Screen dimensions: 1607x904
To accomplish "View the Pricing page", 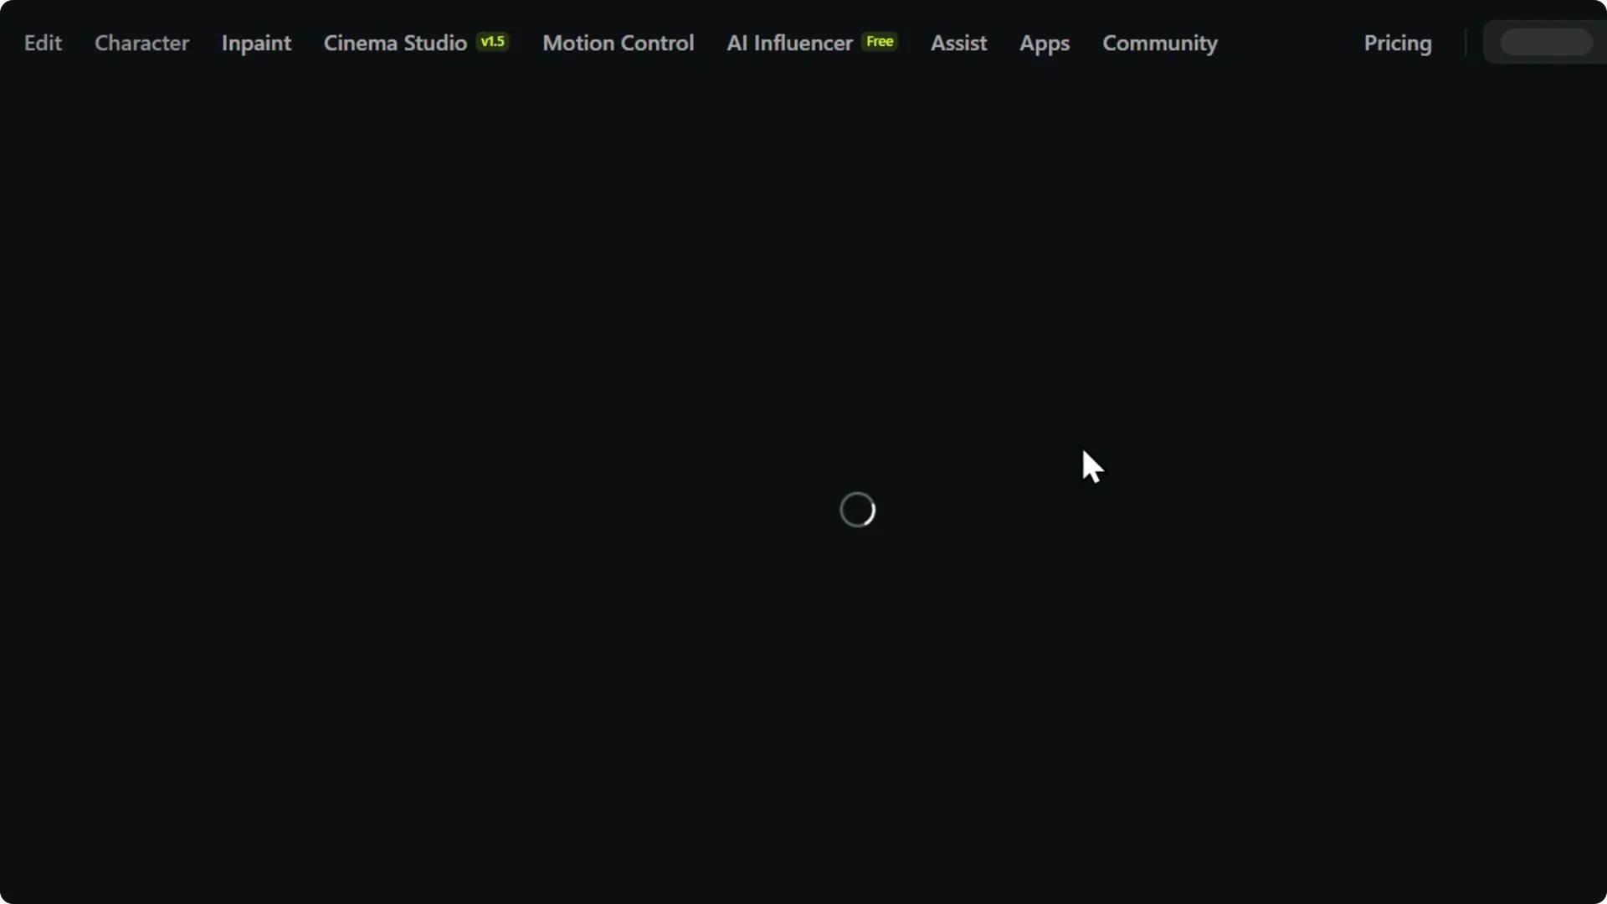I will 1398,43.
